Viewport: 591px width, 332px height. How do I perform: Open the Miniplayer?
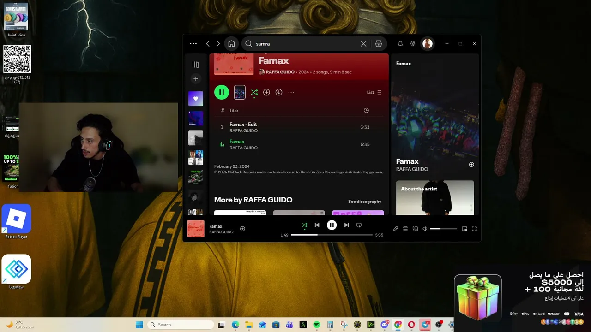coord(464,229)
